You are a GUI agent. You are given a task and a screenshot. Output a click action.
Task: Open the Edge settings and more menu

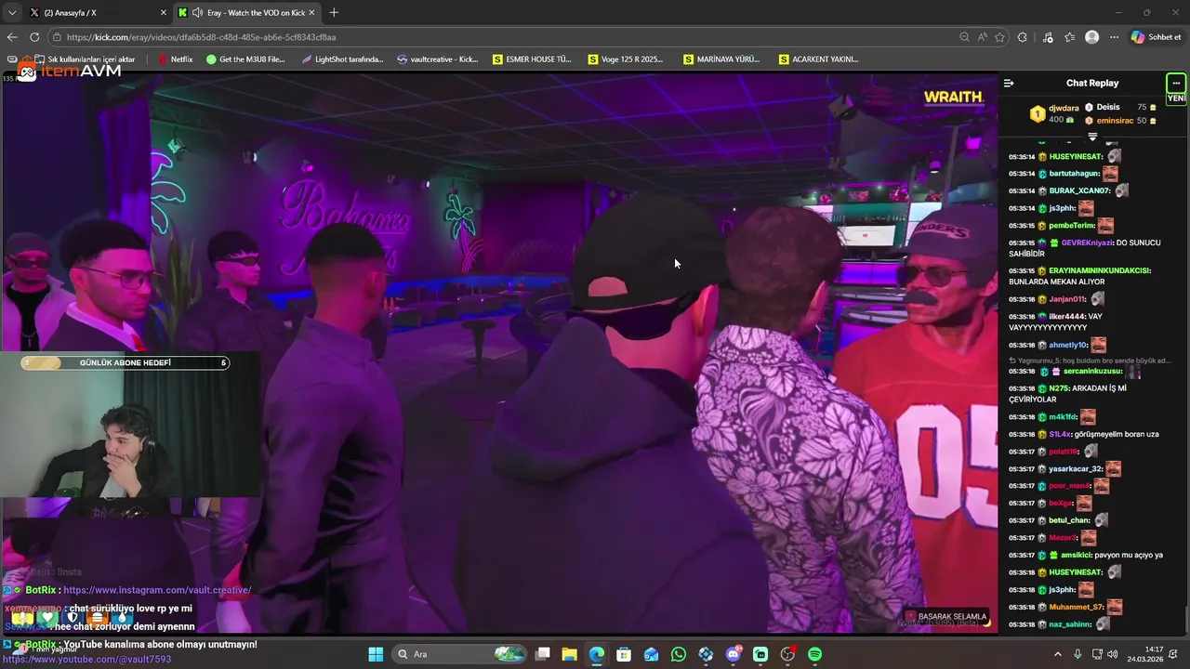click(1115, 37)
